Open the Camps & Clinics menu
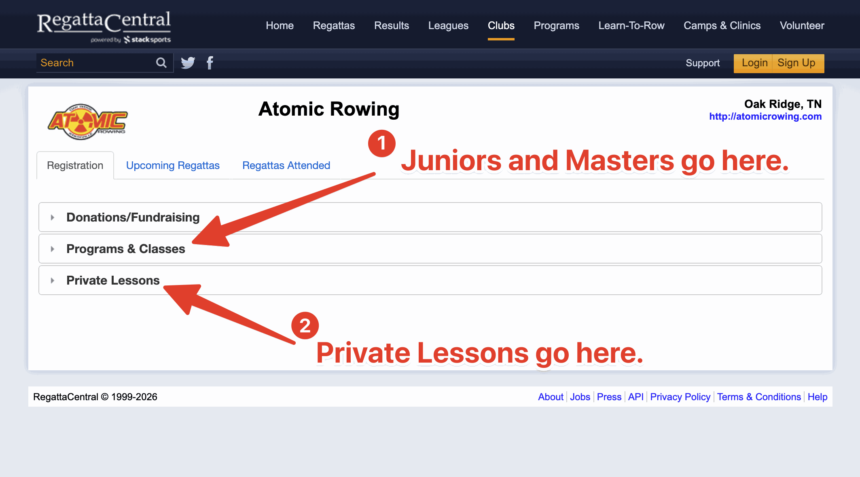This screenshot has width=860, height=477. 722,25
